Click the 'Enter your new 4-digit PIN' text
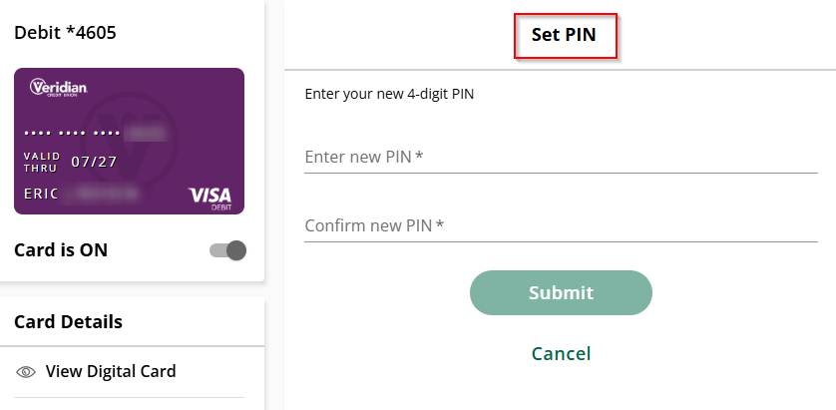The image size is (836, 410). pyautogui.click(x=389, y=95)
